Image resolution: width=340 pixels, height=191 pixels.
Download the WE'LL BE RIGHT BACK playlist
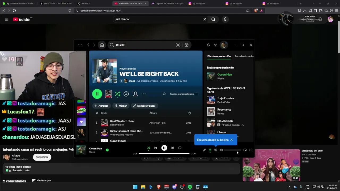click(x=126, y=94)
